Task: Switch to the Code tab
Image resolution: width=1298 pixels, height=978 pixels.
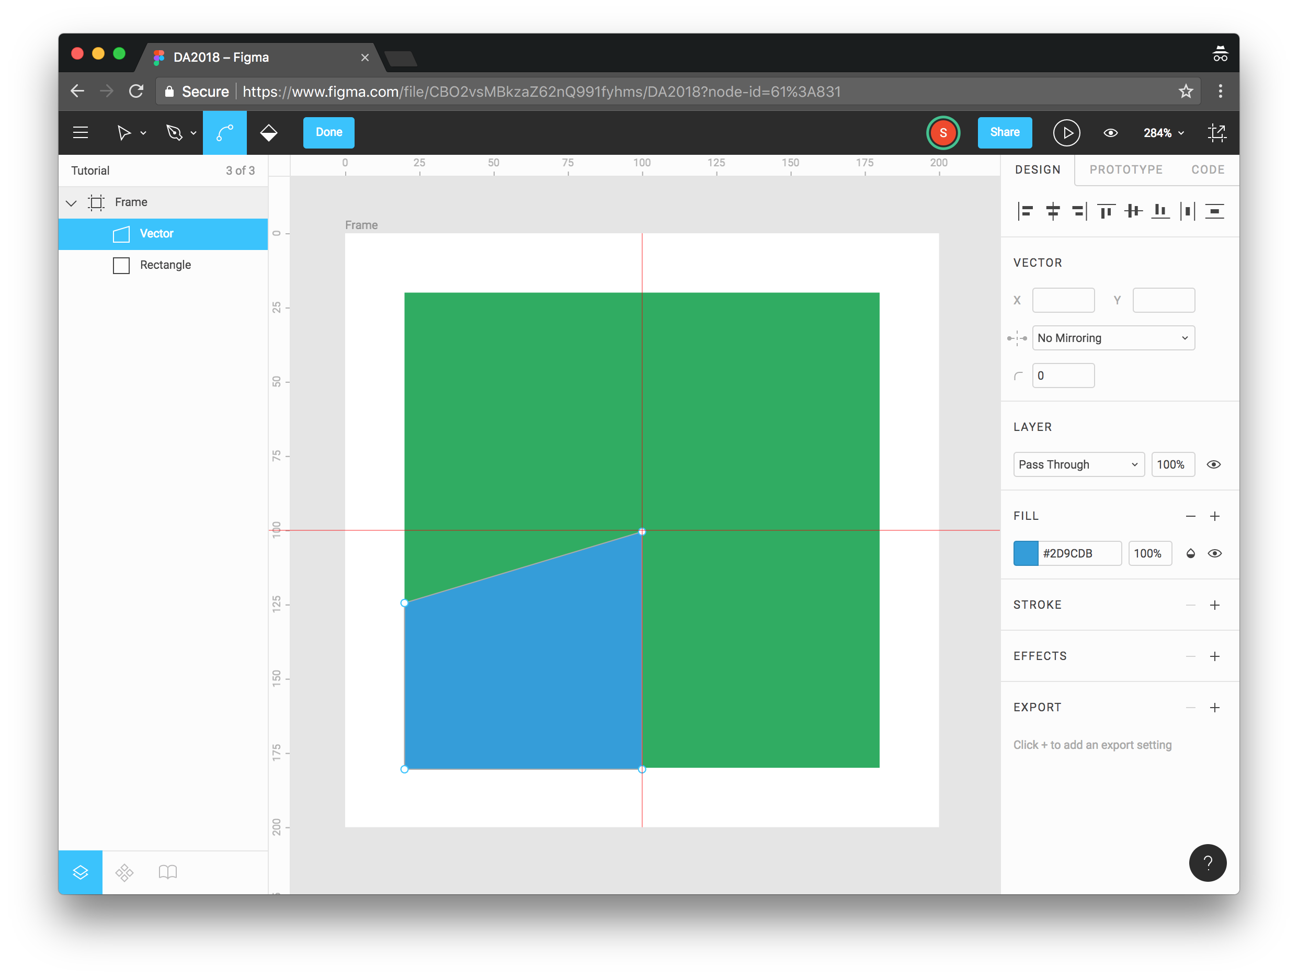Action: (x=1208, y=169)
